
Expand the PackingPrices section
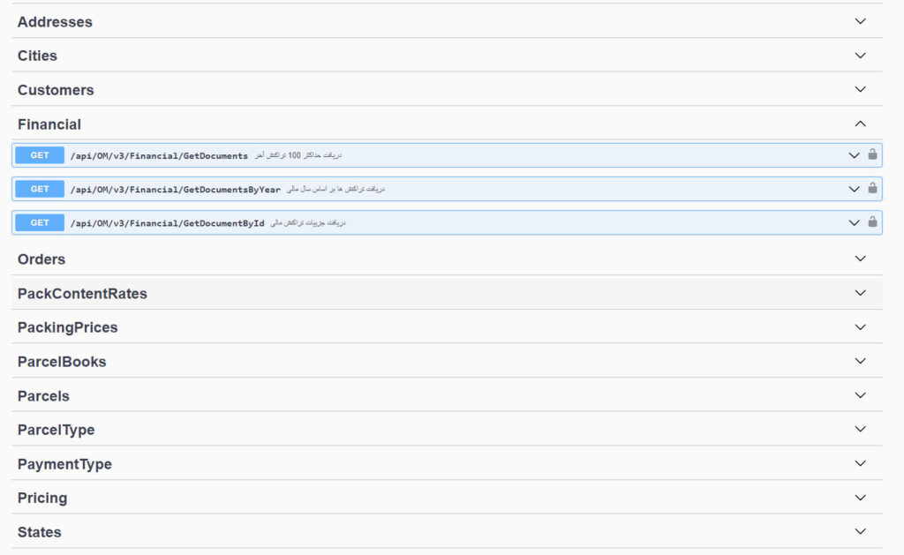click(x=860, y=327)
